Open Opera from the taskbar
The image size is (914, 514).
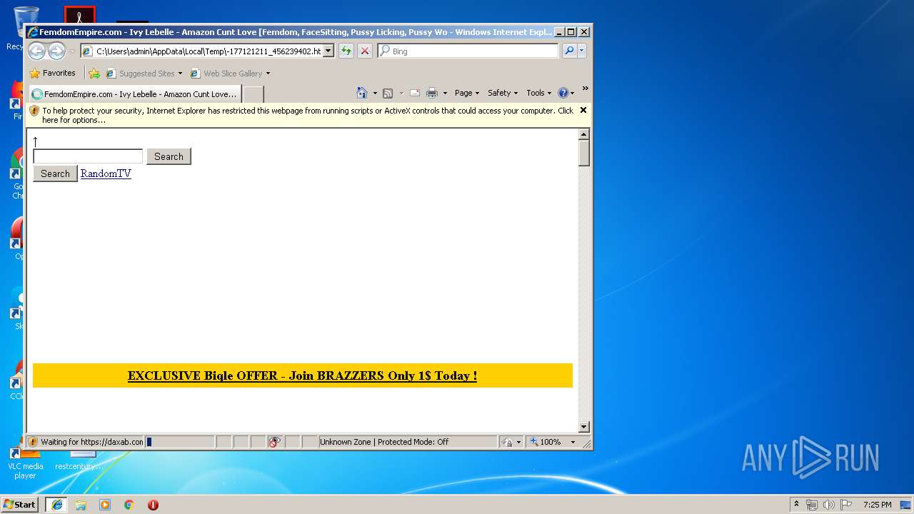pos(153,505)
